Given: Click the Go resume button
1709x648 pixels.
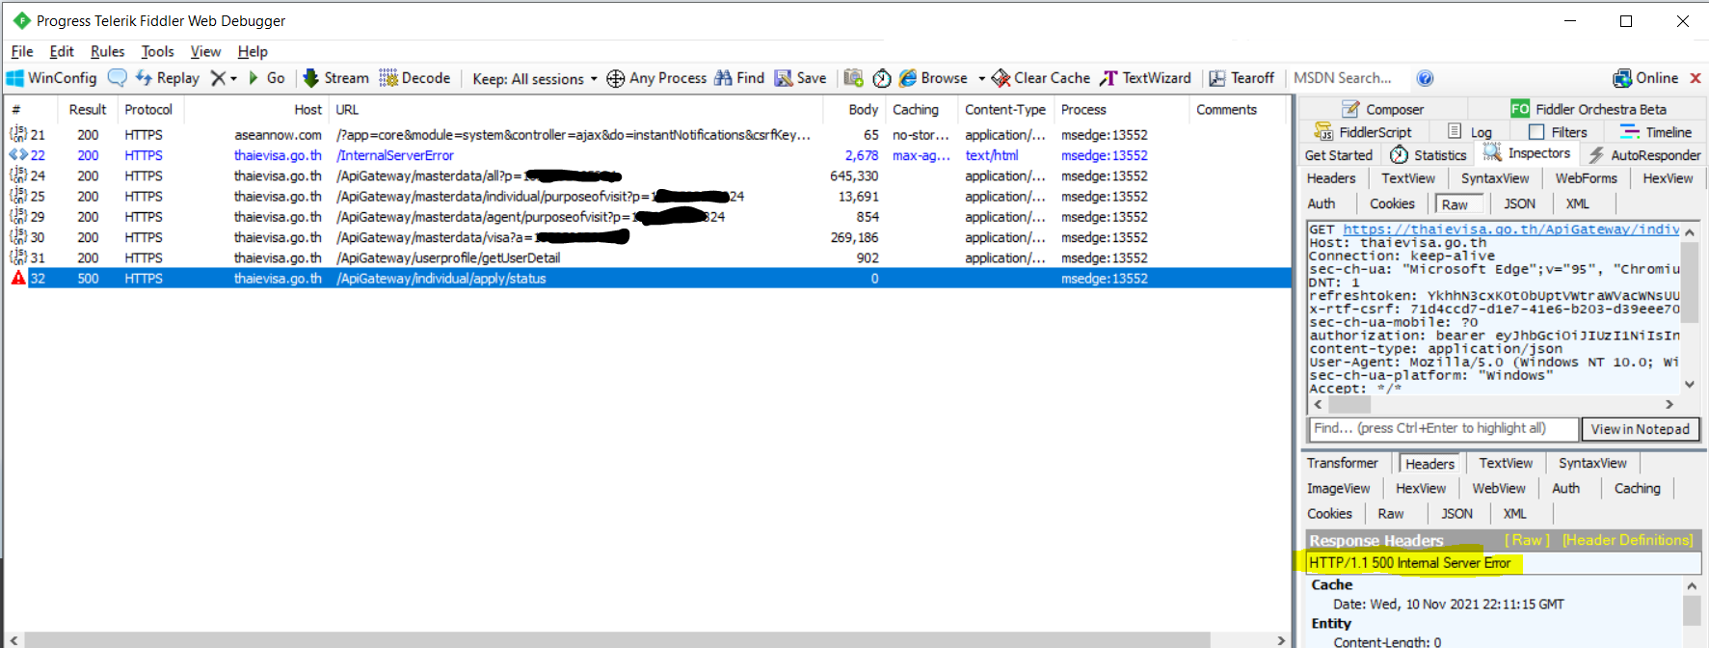Looking at the screenshot, I should point(267,78).
